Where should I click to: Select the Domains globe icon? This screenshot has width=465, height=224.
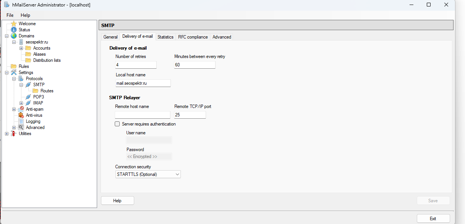(14, 36)
